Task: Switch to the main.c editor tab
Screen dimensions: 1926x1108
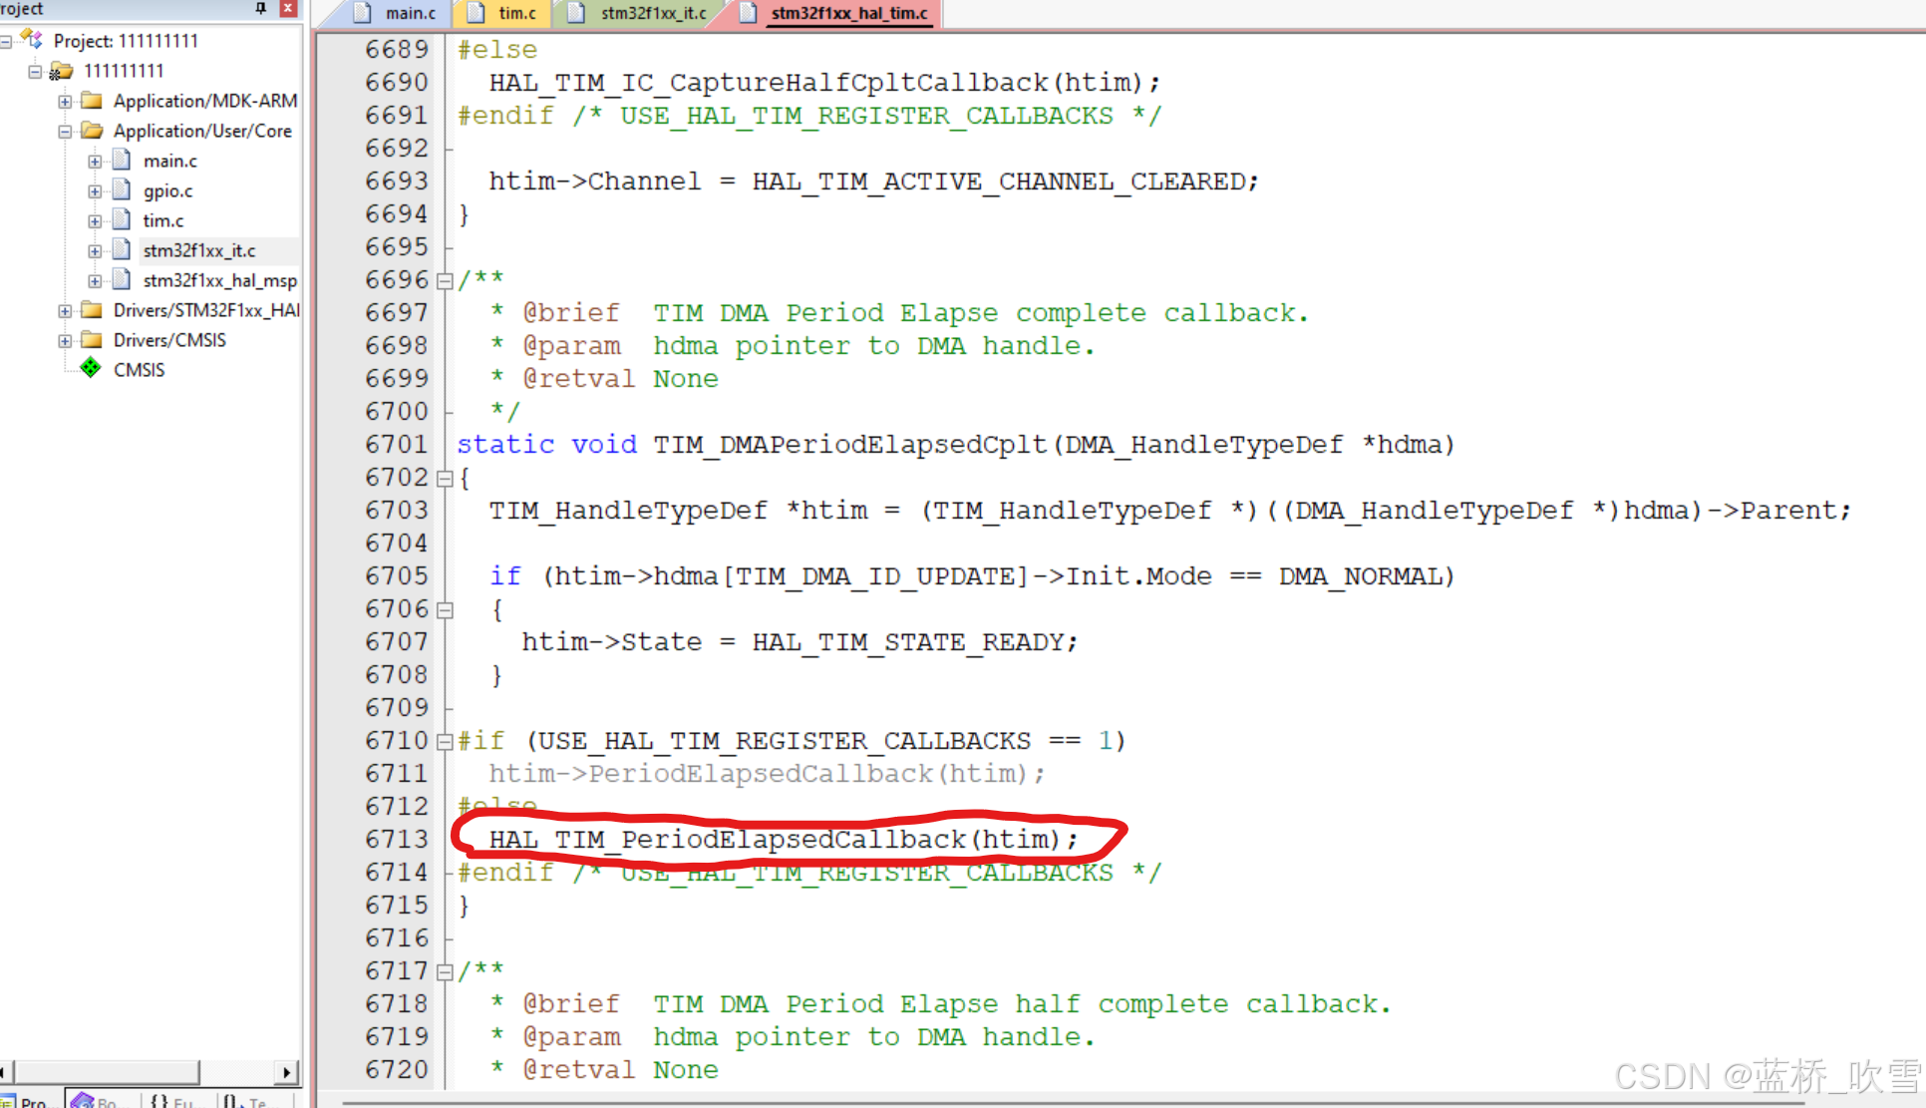Action: pos(410,13)
